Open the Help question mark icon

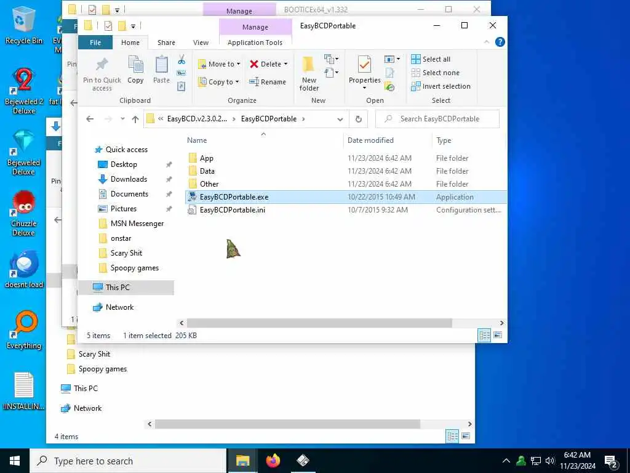point(500,42)
